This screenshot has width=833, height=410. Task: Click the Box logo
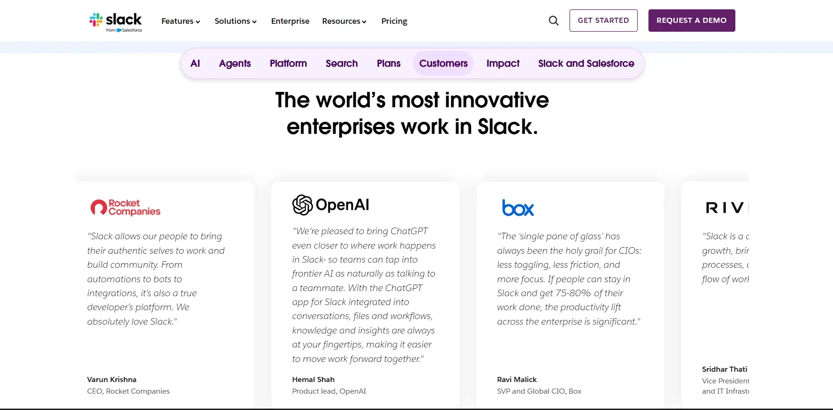518,208
